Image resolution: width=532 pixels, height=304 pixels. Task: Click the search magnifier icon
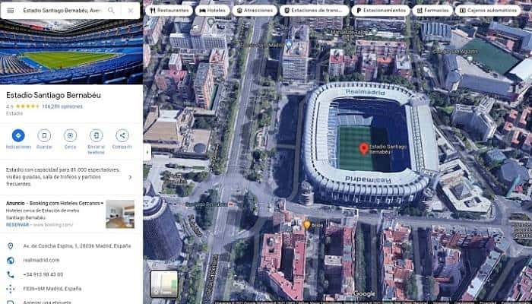click(x=111, y=11)
